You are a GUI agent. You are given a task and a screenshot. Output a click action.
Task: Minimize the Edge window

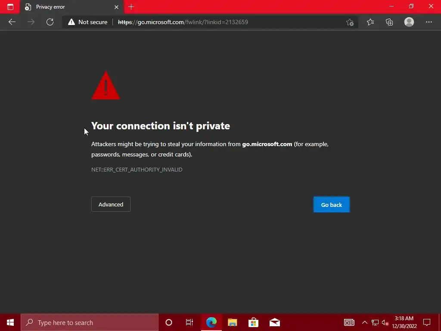(x=391, y=6)
